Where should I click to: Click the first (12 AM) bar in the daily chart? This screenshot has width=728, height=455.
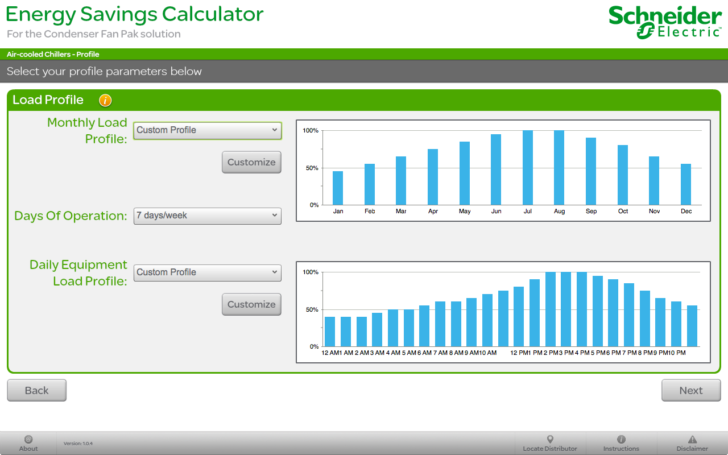click(330, 332)
